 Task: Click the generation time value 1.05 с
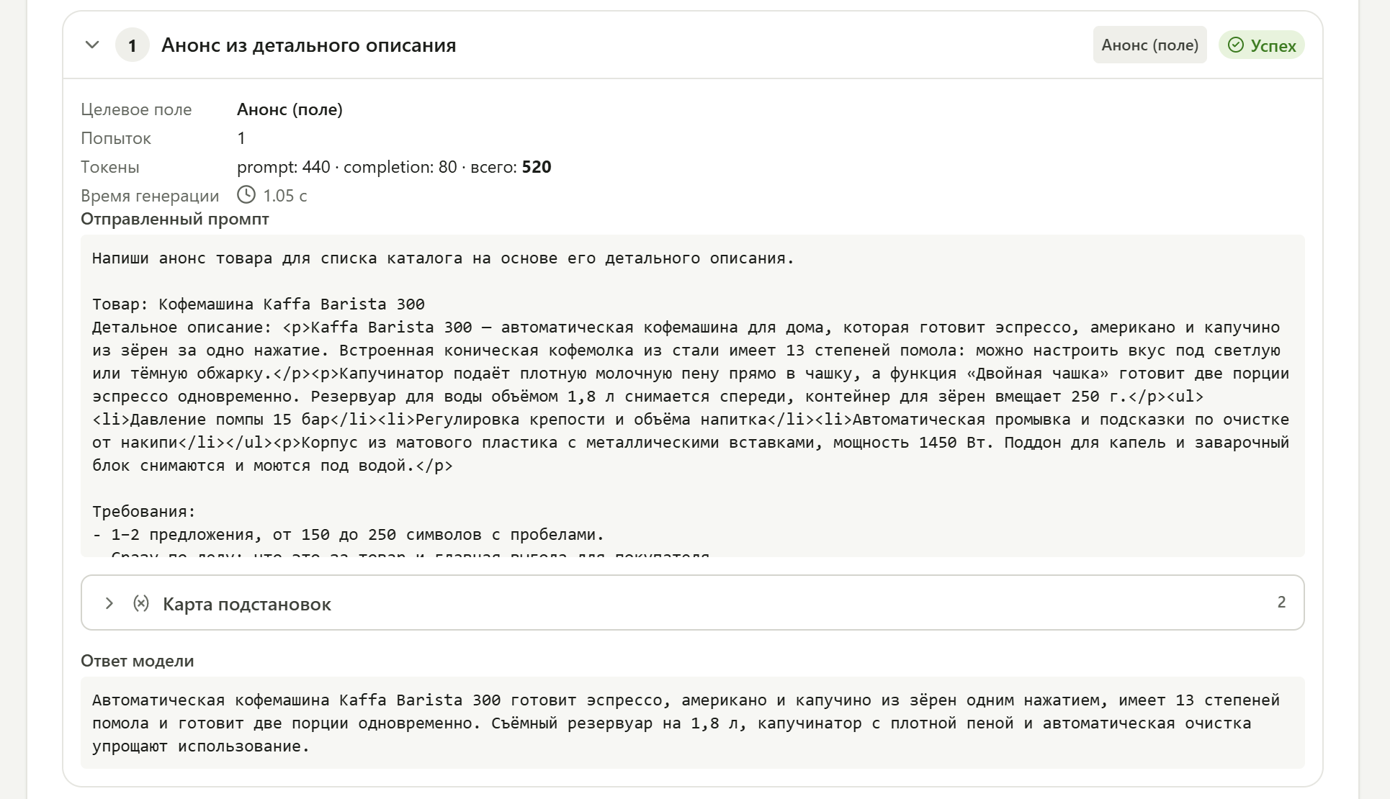(x=285, y=196)
